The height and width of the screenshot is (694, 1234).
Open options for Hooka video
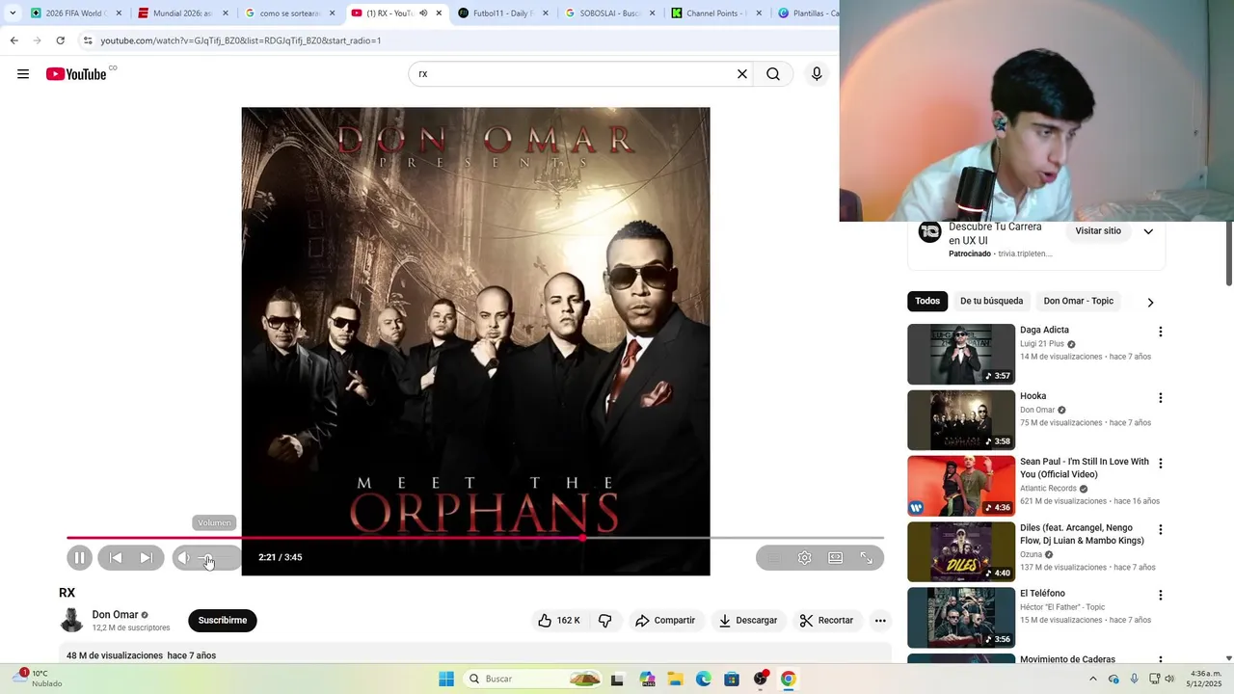click(1161, 398)
